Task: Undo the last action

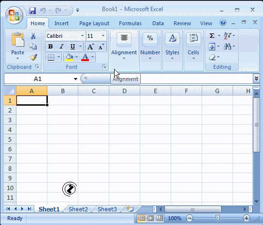Action: [43, 11]
